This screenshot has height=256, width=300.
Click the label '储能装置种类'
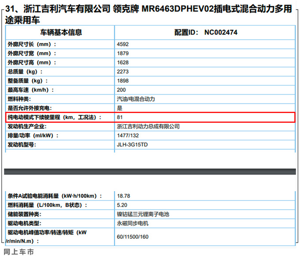(x=25, y=214)
